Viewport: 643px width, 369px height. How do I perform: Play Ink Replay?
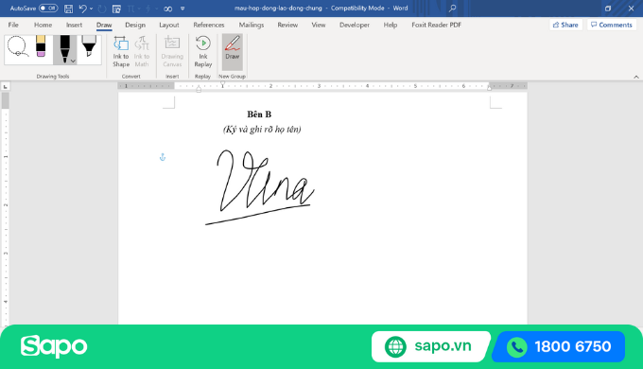pyautogui.click(x=203, y=52)
